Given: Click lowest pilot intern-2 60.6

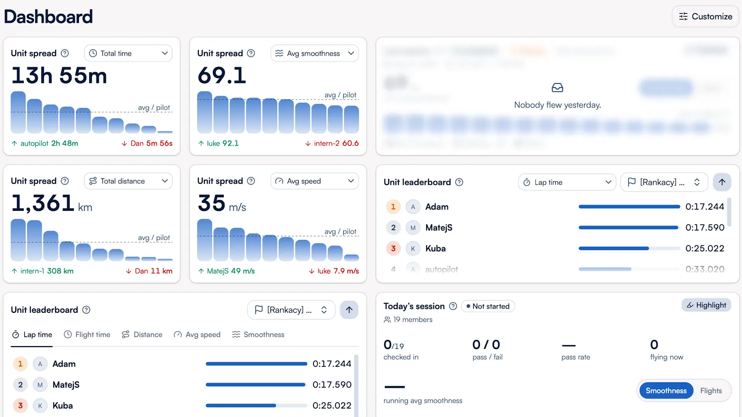Looking at the screenshot, I should coord(332,143).
